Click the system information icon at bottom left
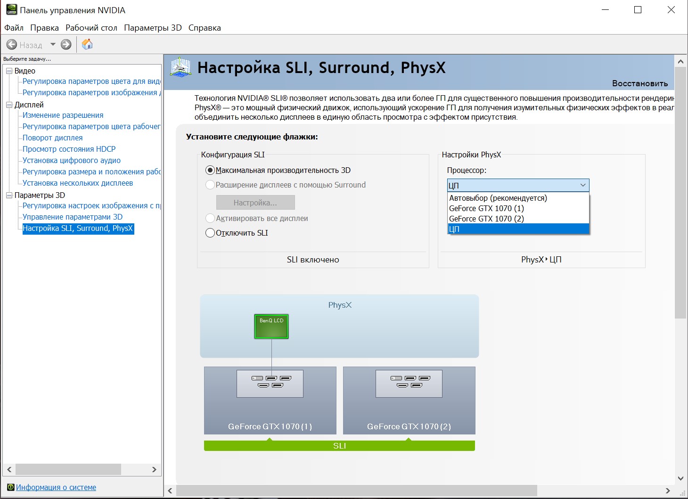This screenshot has height=499, width=688. tap(10, 487)
